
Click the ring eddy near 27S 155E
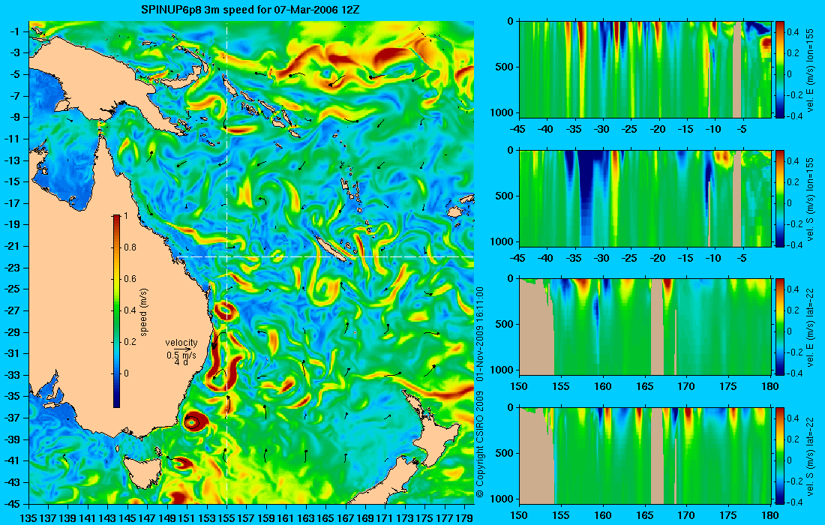click(225, 311)
